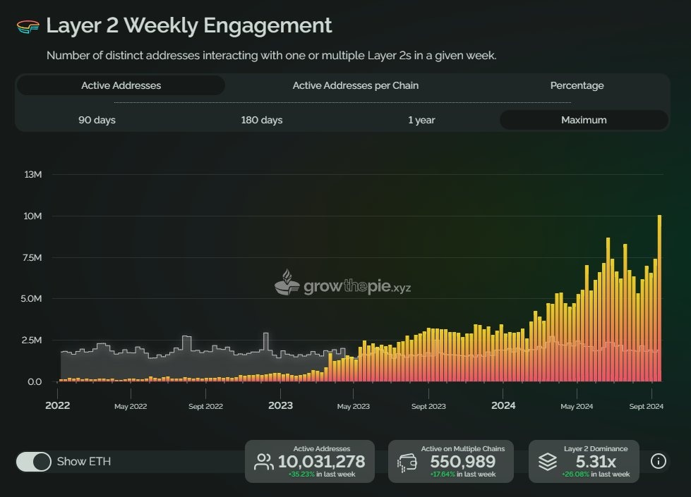Click the Show ETH label text

(x=84, y=461)
